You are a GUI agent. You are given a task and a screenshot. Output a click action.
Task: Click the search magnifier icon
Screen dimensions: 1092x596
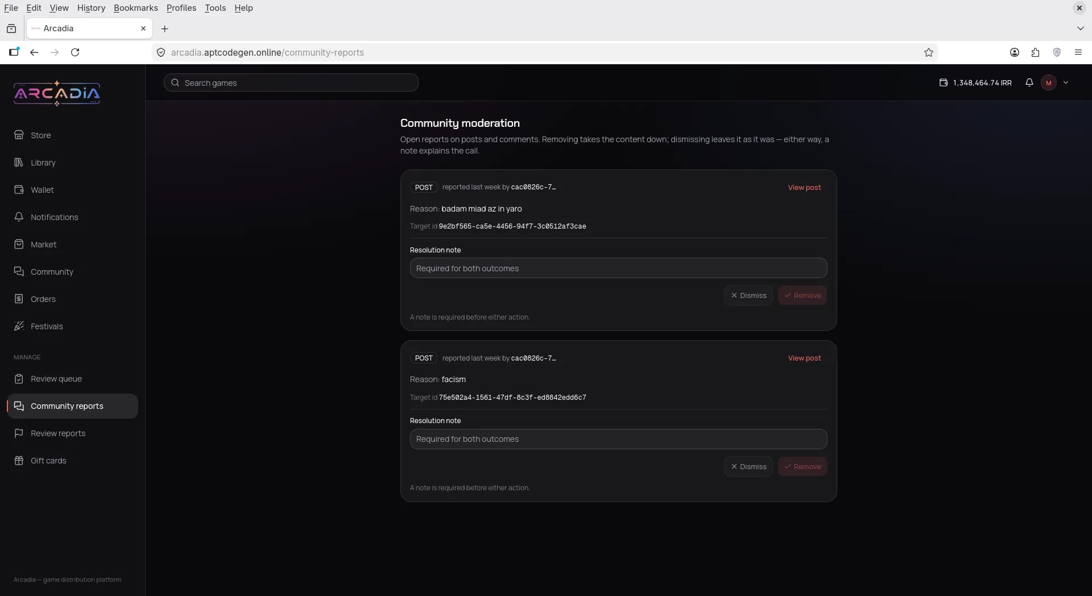[x=175, y=82]
